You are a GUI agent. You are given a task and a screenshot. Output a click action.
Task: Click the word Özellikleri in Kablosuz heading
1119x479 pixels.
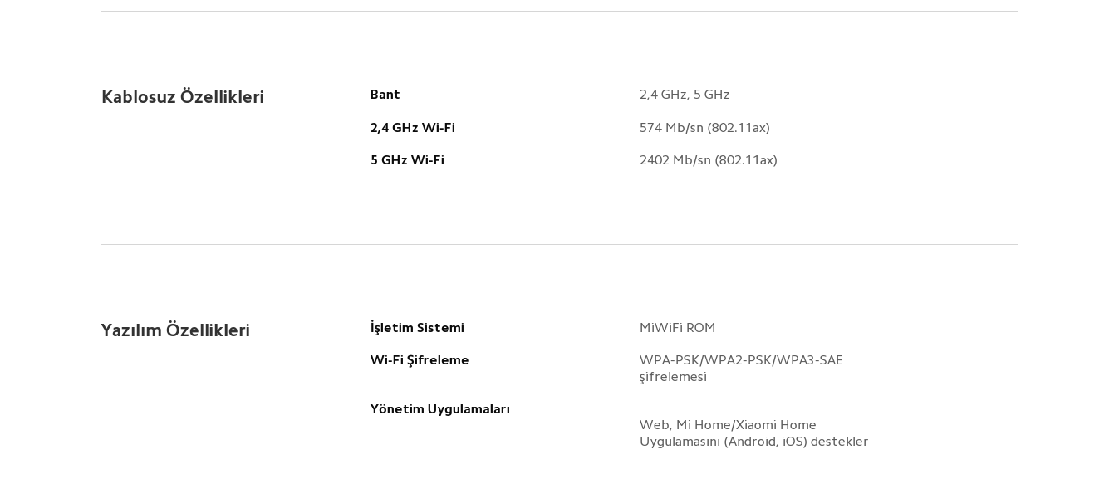(222, 97)
